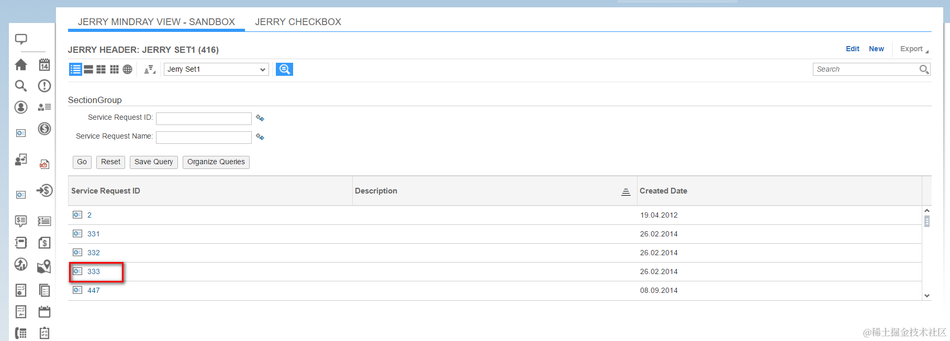Expand the Export menu
Screen dimensions: 950x341
tap(914, 49)
